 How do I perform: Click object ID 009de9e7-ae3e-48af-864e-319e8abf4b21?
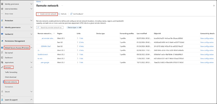coord(169,54)
